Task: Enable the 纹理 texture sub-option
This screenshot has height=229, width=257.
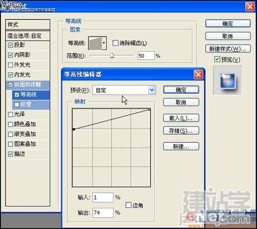Action: tap(17, 104)
